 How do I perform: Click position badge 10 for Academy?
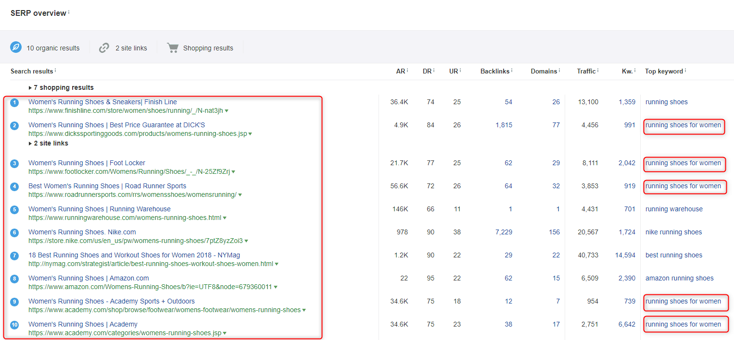14,325
